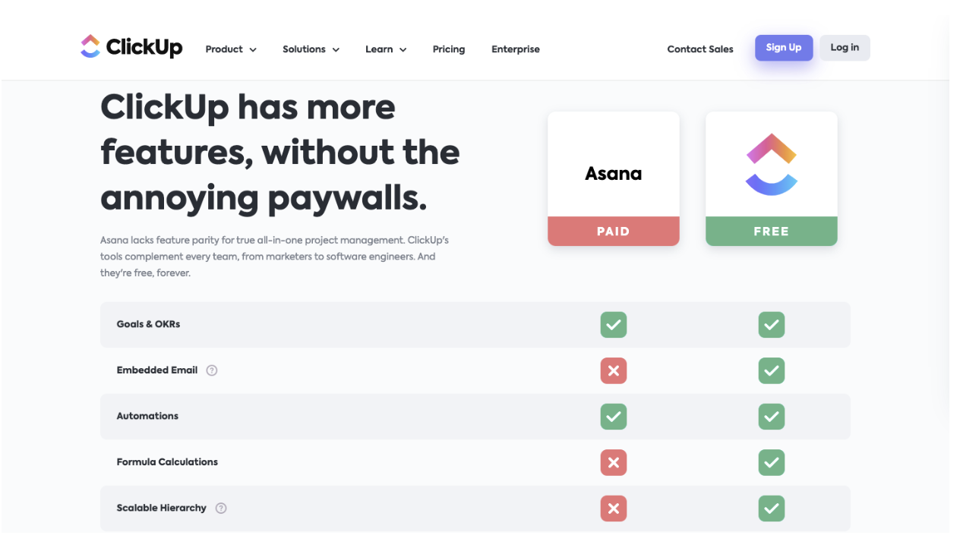Screen dimensions: 960x545
Task: Click the Sign Up button
Action: pyautogui.click(x=784, y=48)
